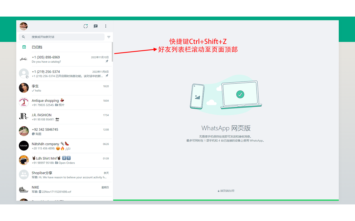
Task: Open the Status updates icon
Action: click(x=86, y=26)
